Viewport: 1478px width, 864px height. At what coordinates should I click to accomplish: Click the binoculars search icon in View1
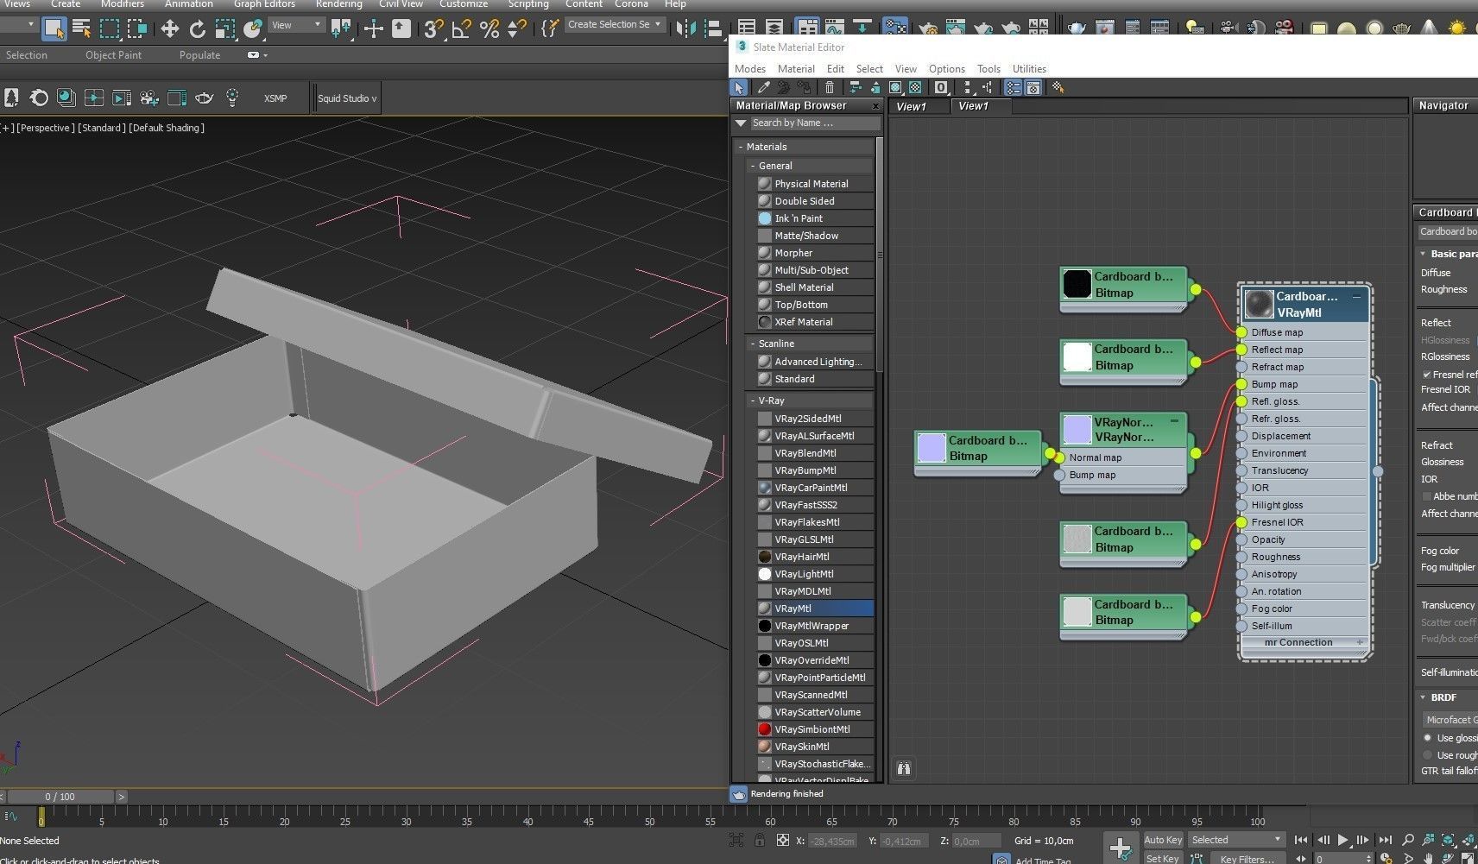[904, 768]
